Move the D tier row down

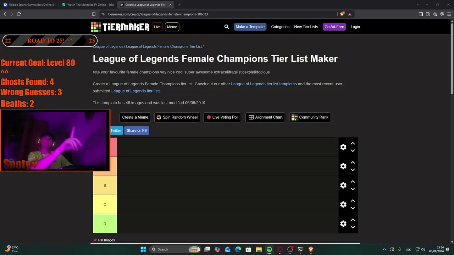pos(353,227)
